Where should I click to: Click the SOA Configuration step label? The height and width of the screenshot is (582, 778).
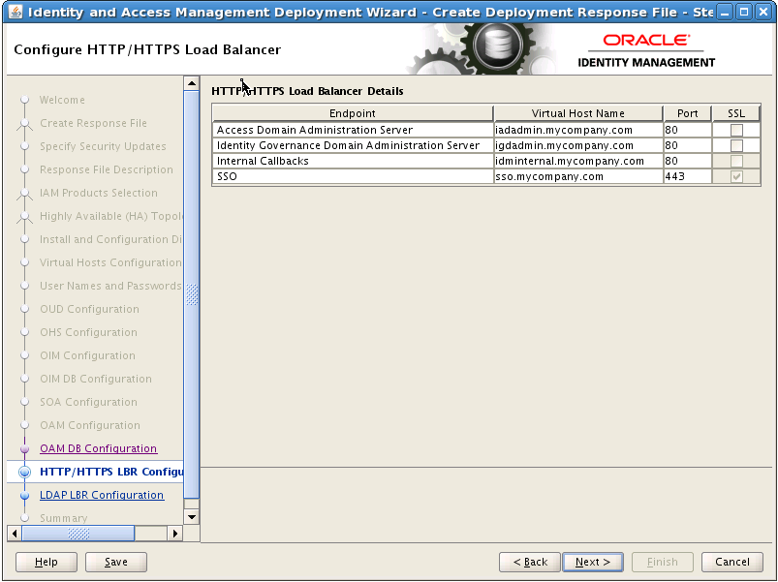[x=88, y=402]
